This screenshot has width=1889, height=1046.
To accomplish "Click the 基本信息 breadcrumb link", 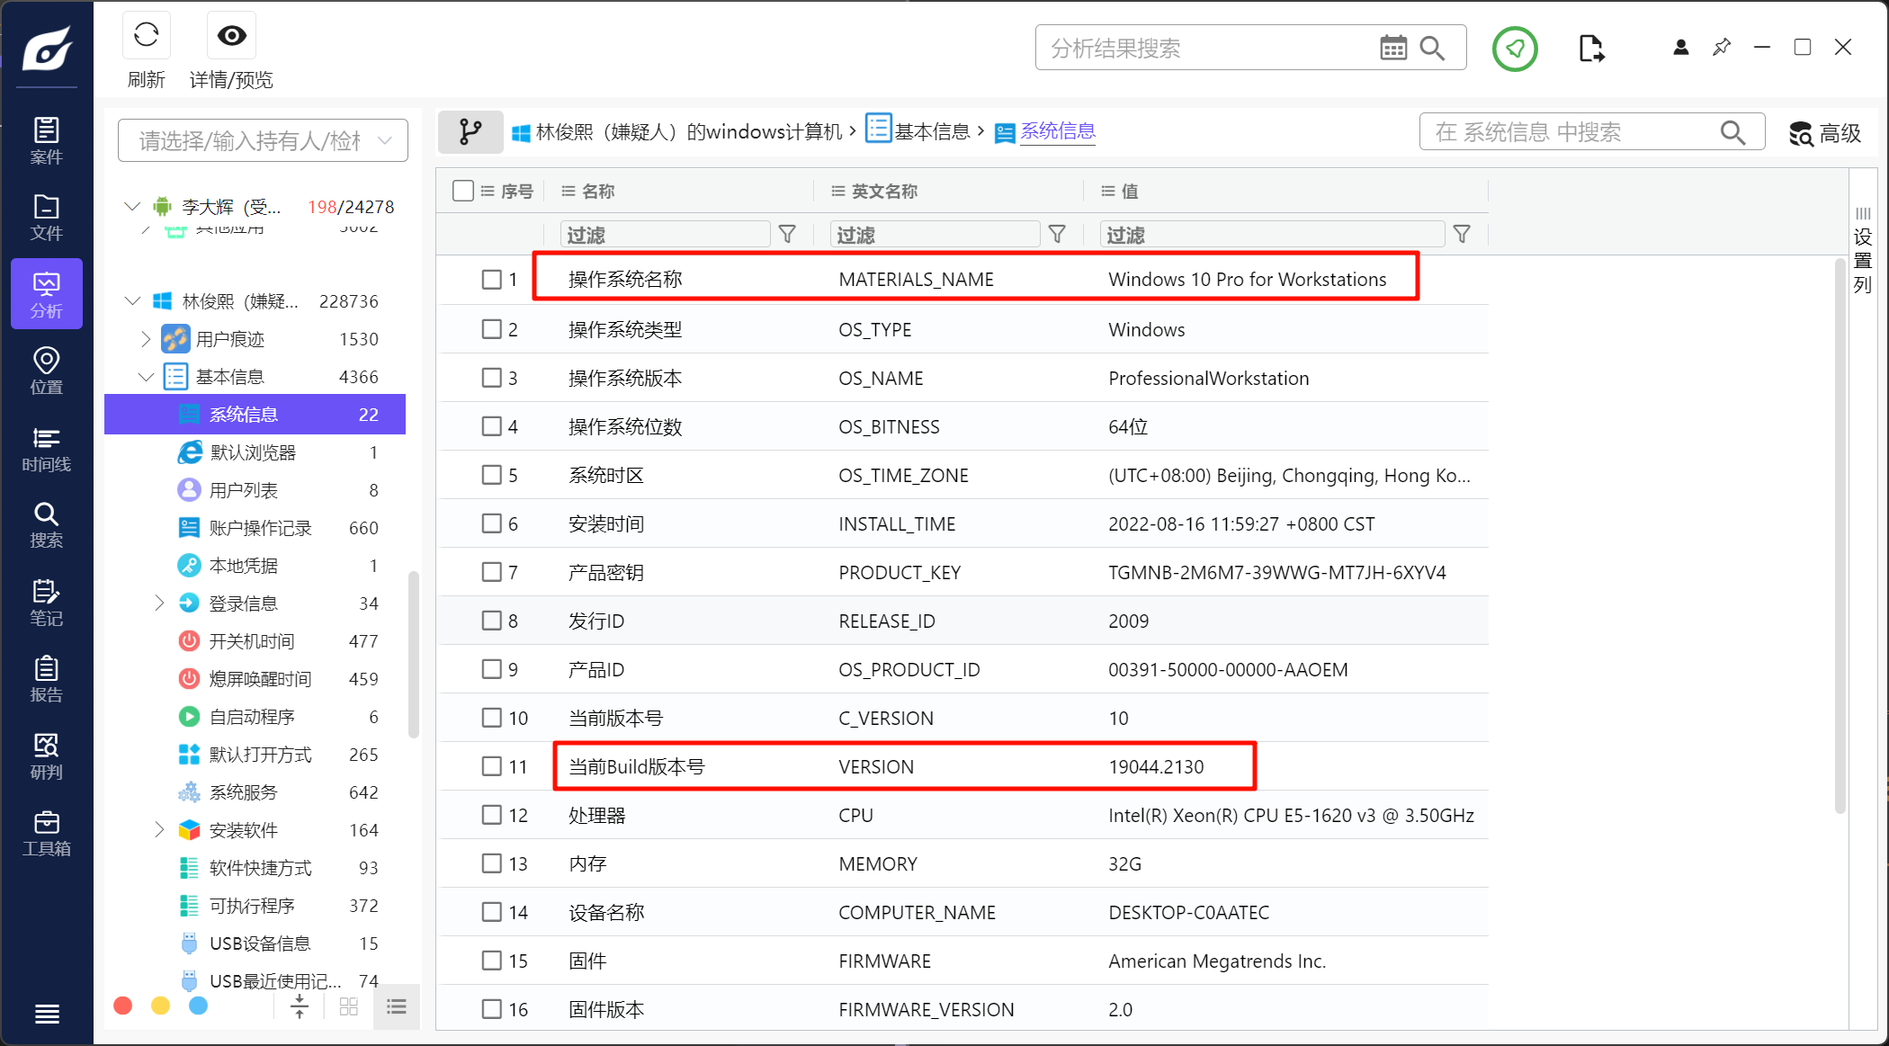I will (931, 131).
